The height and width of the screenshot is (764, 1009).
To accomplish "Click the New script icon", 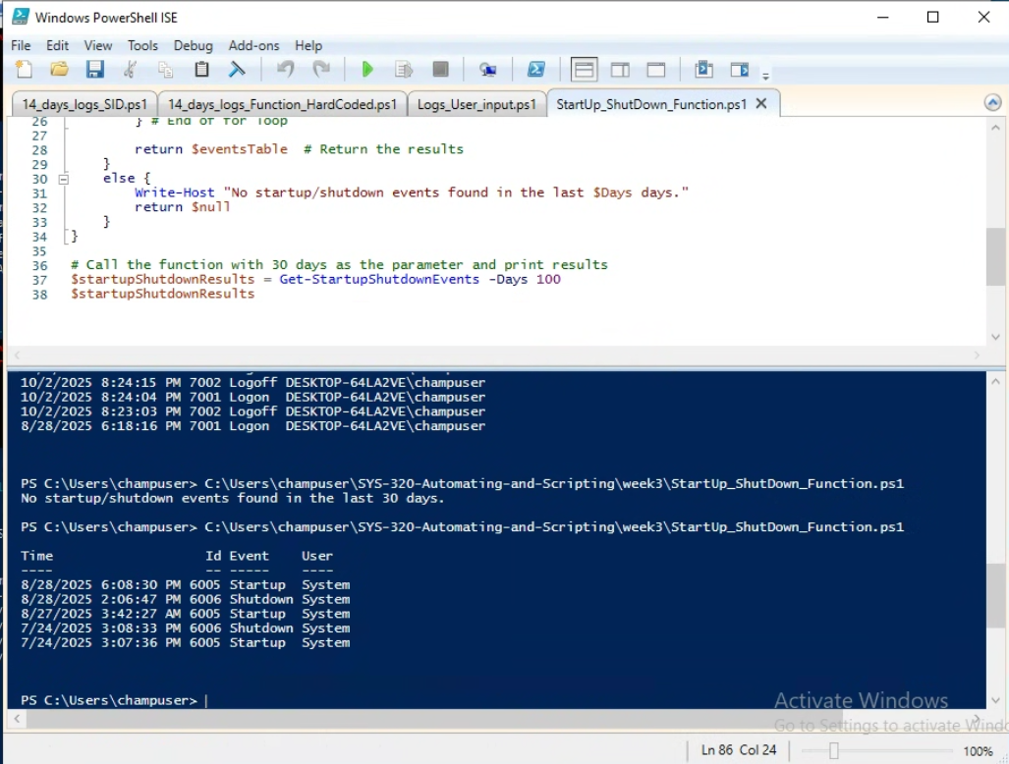I will tap(24, 70).
